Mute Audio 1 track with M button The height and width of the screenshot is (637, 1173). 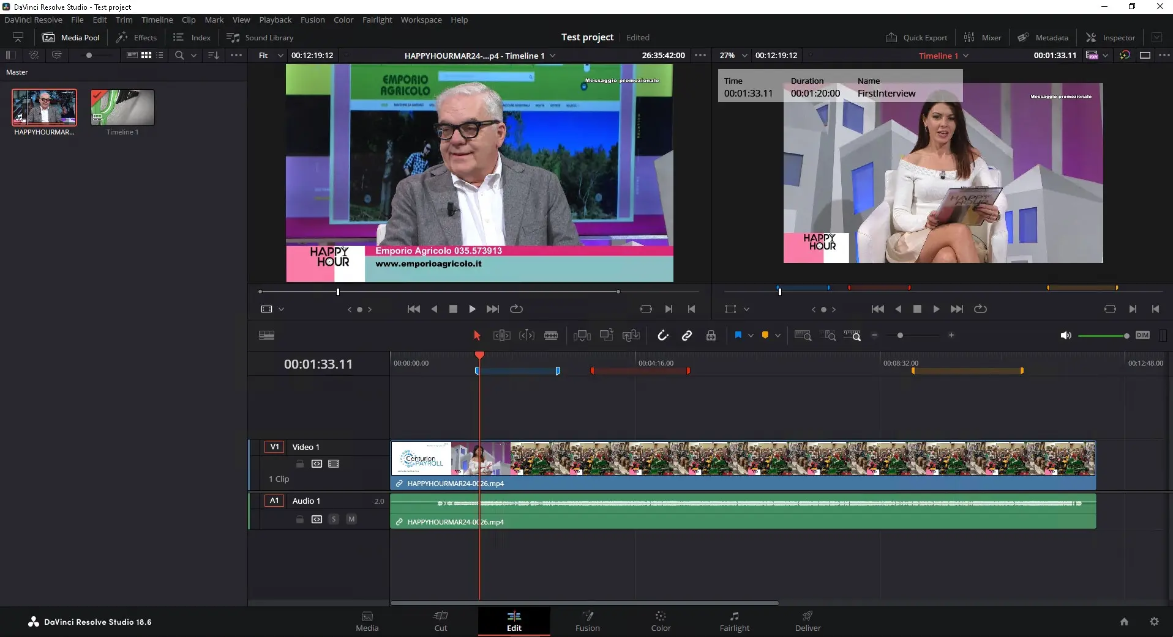pyautogui.click(x=351, y=519)
